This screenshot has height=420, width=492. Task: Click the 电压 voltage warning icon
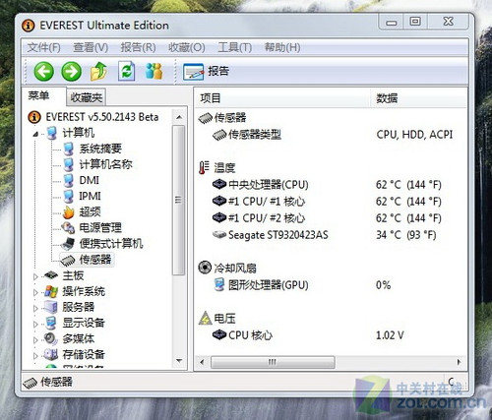coord(206,318)
